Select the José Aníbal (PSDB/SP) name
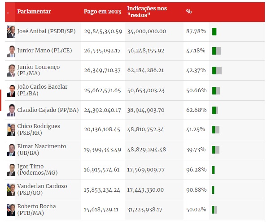Image resolution: width=271 pixels, height=223 pixels. [x=47, y=31]
